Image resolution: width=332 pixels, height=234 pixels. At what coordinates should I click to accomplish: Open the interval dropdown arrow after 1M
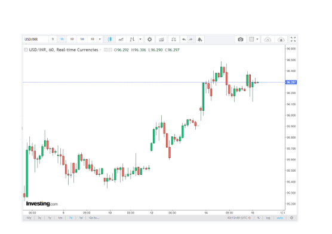tap(100, 39)
